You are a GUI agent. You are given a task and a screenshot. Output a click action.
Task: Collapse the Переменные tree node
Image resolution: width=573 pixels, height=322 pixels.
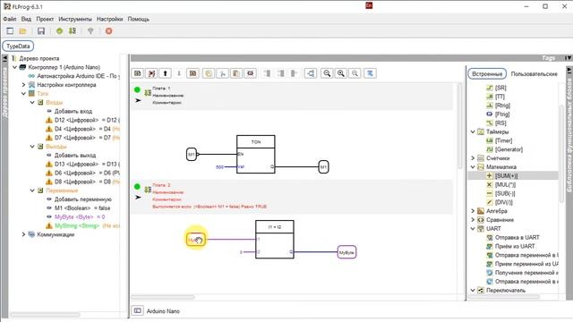click(x=32, y=191)
